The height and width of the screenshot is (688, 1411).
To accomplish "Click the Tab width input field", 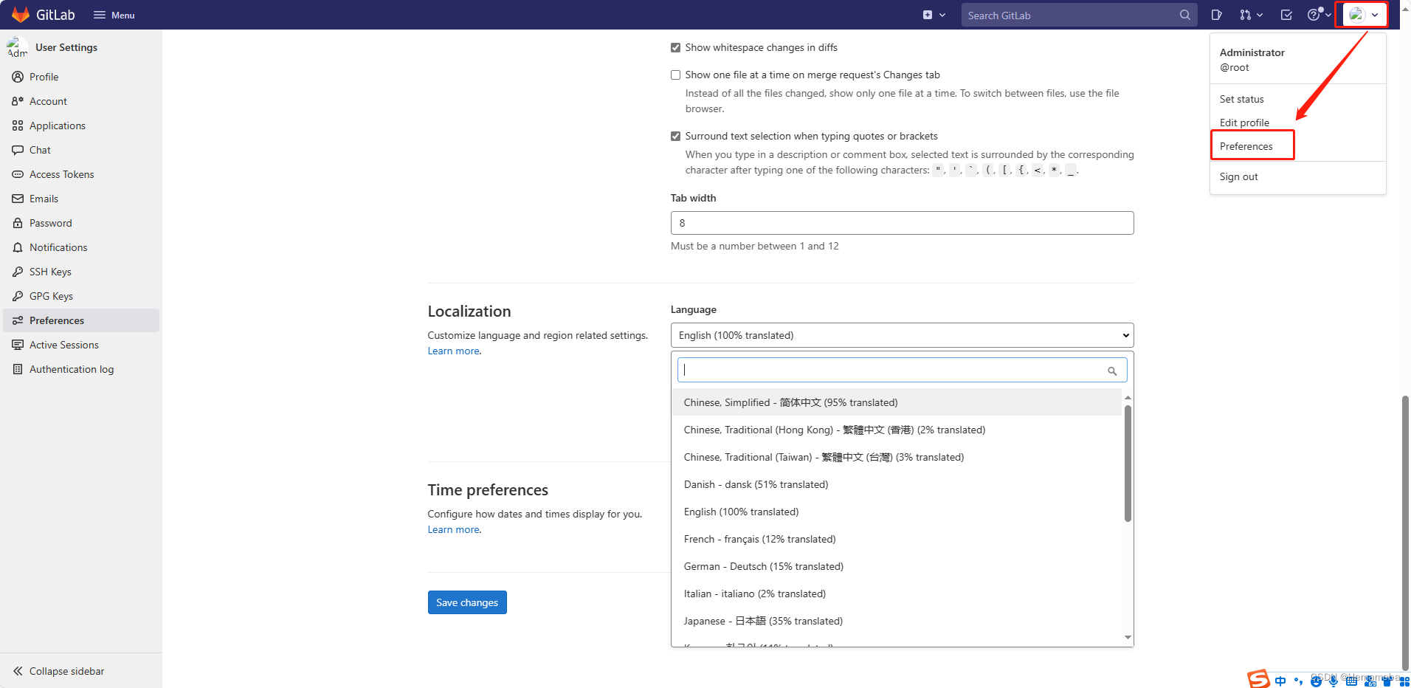I will coord(901,223).
